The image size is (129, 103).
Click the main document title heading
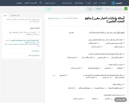pos(105,20)
